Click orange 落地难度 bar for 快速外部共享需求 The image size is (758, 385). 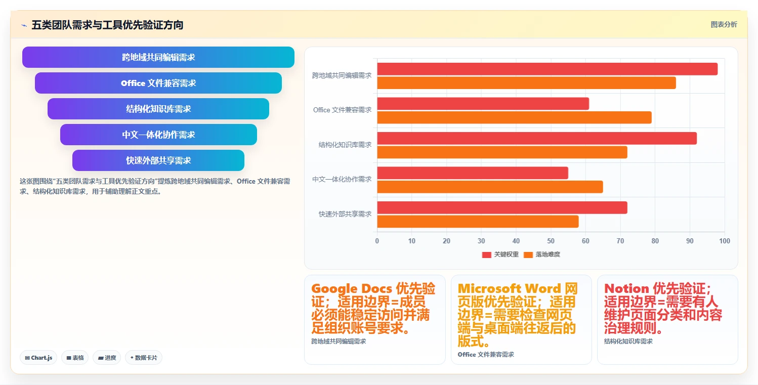[x=478, y=222]
